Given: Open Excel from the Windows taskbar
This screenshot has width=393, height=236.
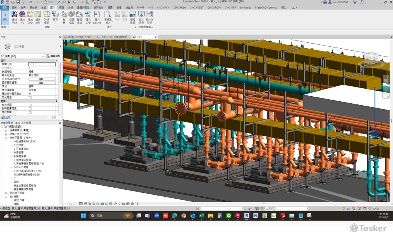Looking at the screenshot, I should [202, 216].
